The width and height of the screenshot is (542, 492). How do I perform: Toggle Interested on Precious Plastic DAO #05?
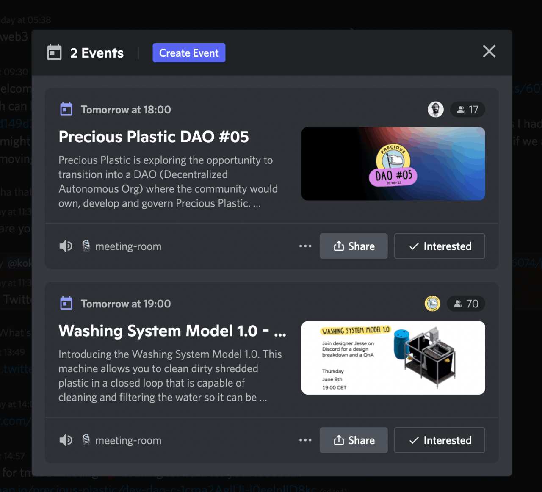click(x=440, y=246)
